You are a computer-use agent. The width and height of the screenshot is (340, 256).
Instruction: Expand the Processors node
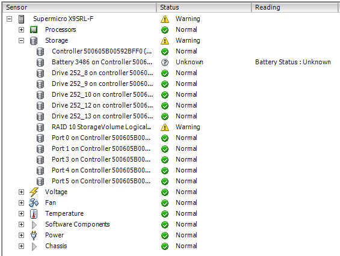[21, 29]
